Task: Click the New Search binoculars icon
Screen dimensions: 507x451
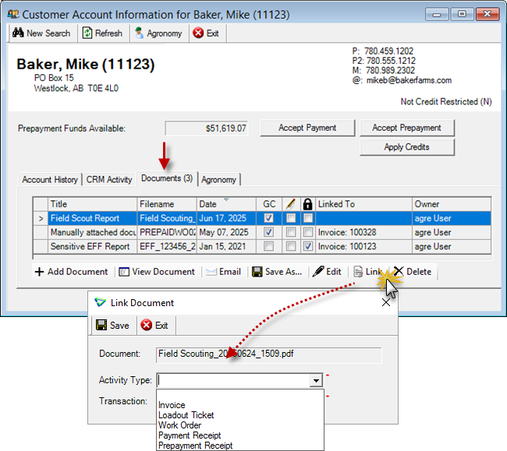Action: (x=18, y=33)
